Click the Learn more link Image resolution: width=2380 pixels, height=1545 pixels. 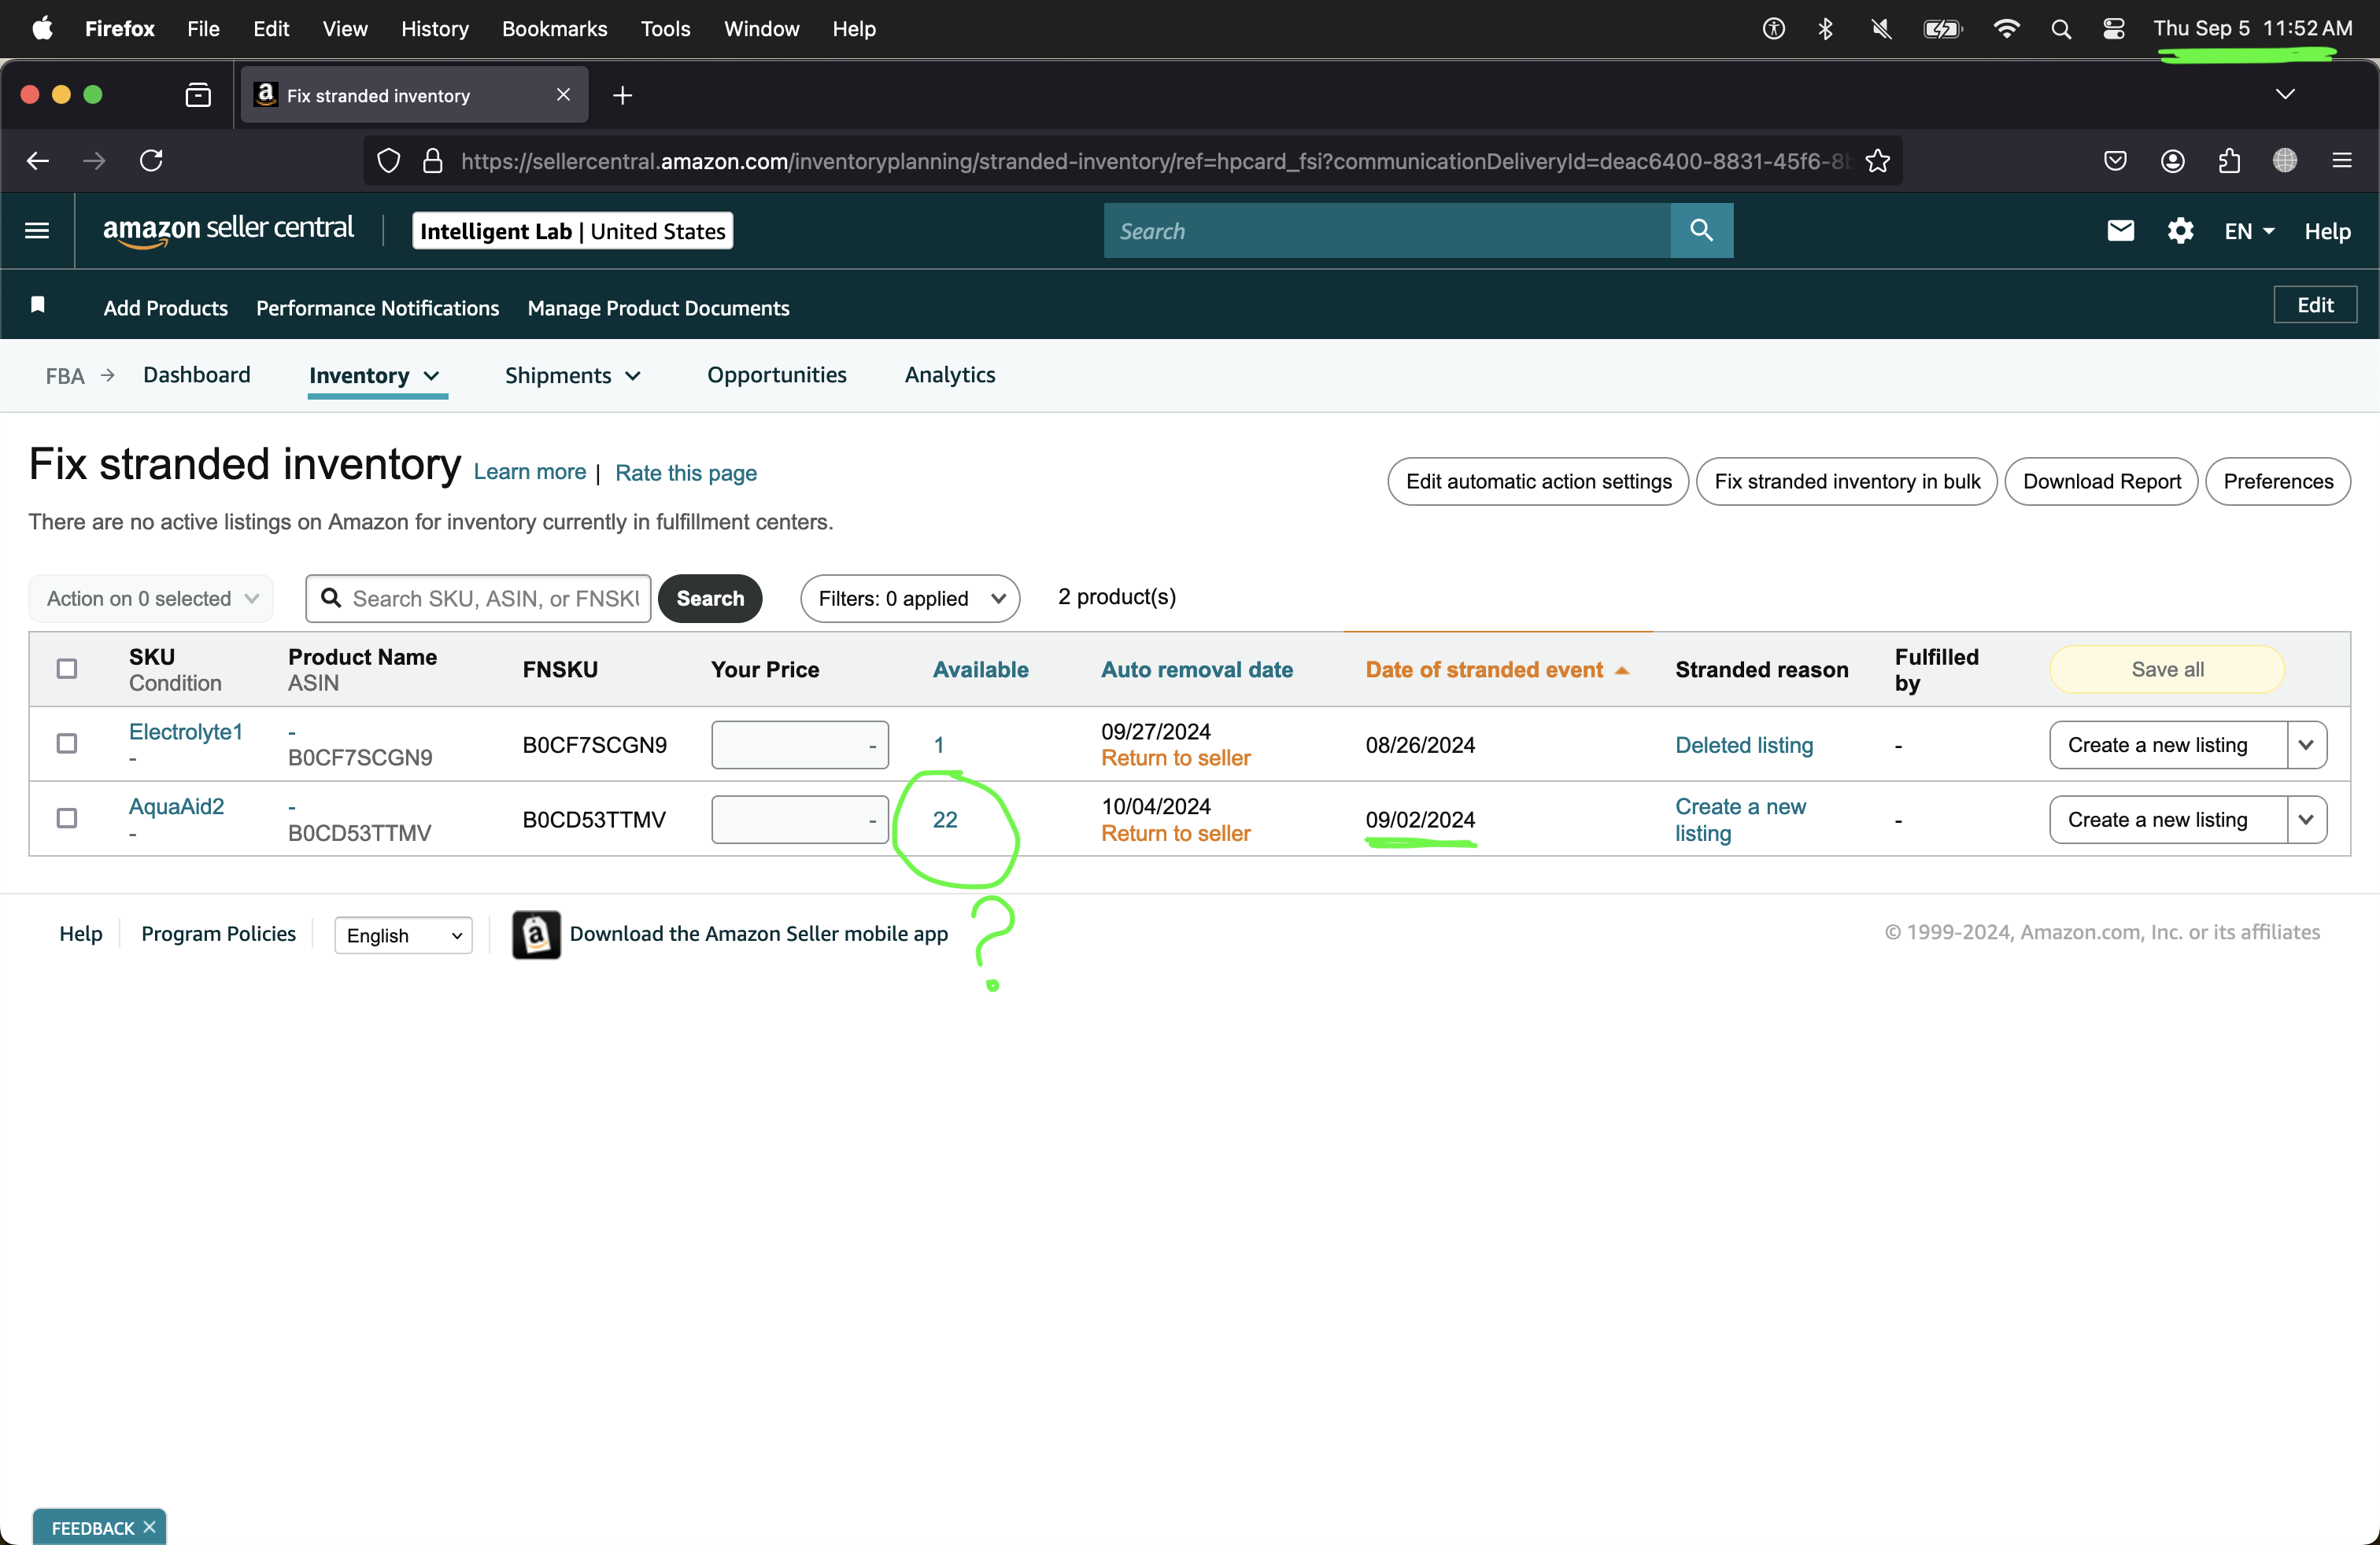[x=529, y=472]
